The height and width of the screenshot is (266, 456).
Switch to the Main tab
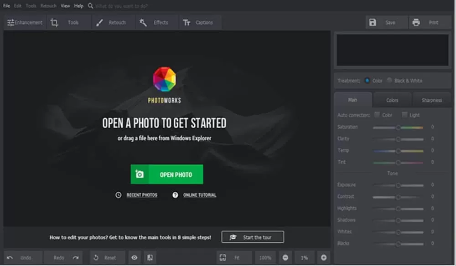(353, 100)
